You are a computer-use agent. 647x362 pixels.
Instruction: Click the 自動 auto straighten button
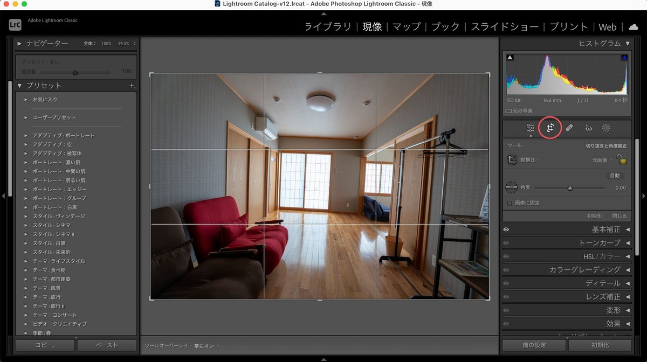coord(615,176)
